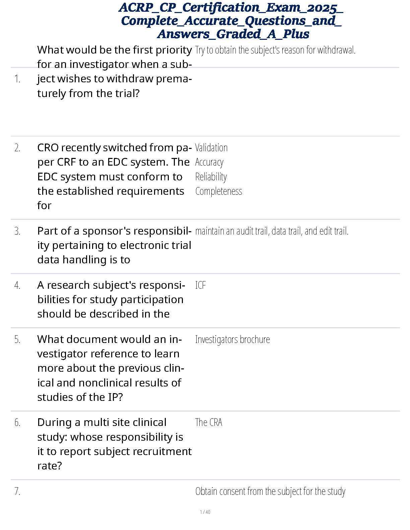Image resolution: width=410 pixels, height=530 pixels.
Task: Click the number 1 row label
Action: coord(17,79)
